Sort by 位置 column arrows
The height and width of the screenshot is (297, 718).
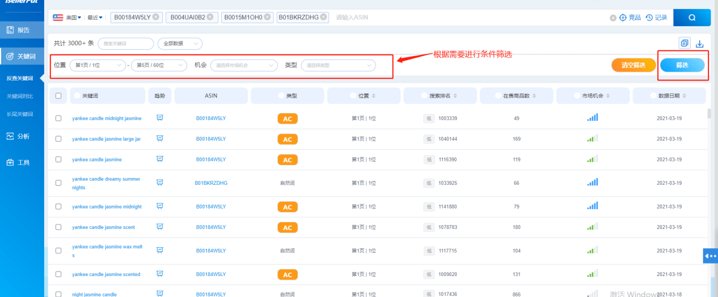373,96
